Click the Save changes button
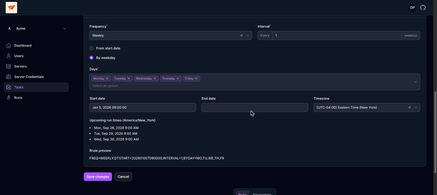The height and width of the screenshot is (195, 437). (x=98, y=177)
